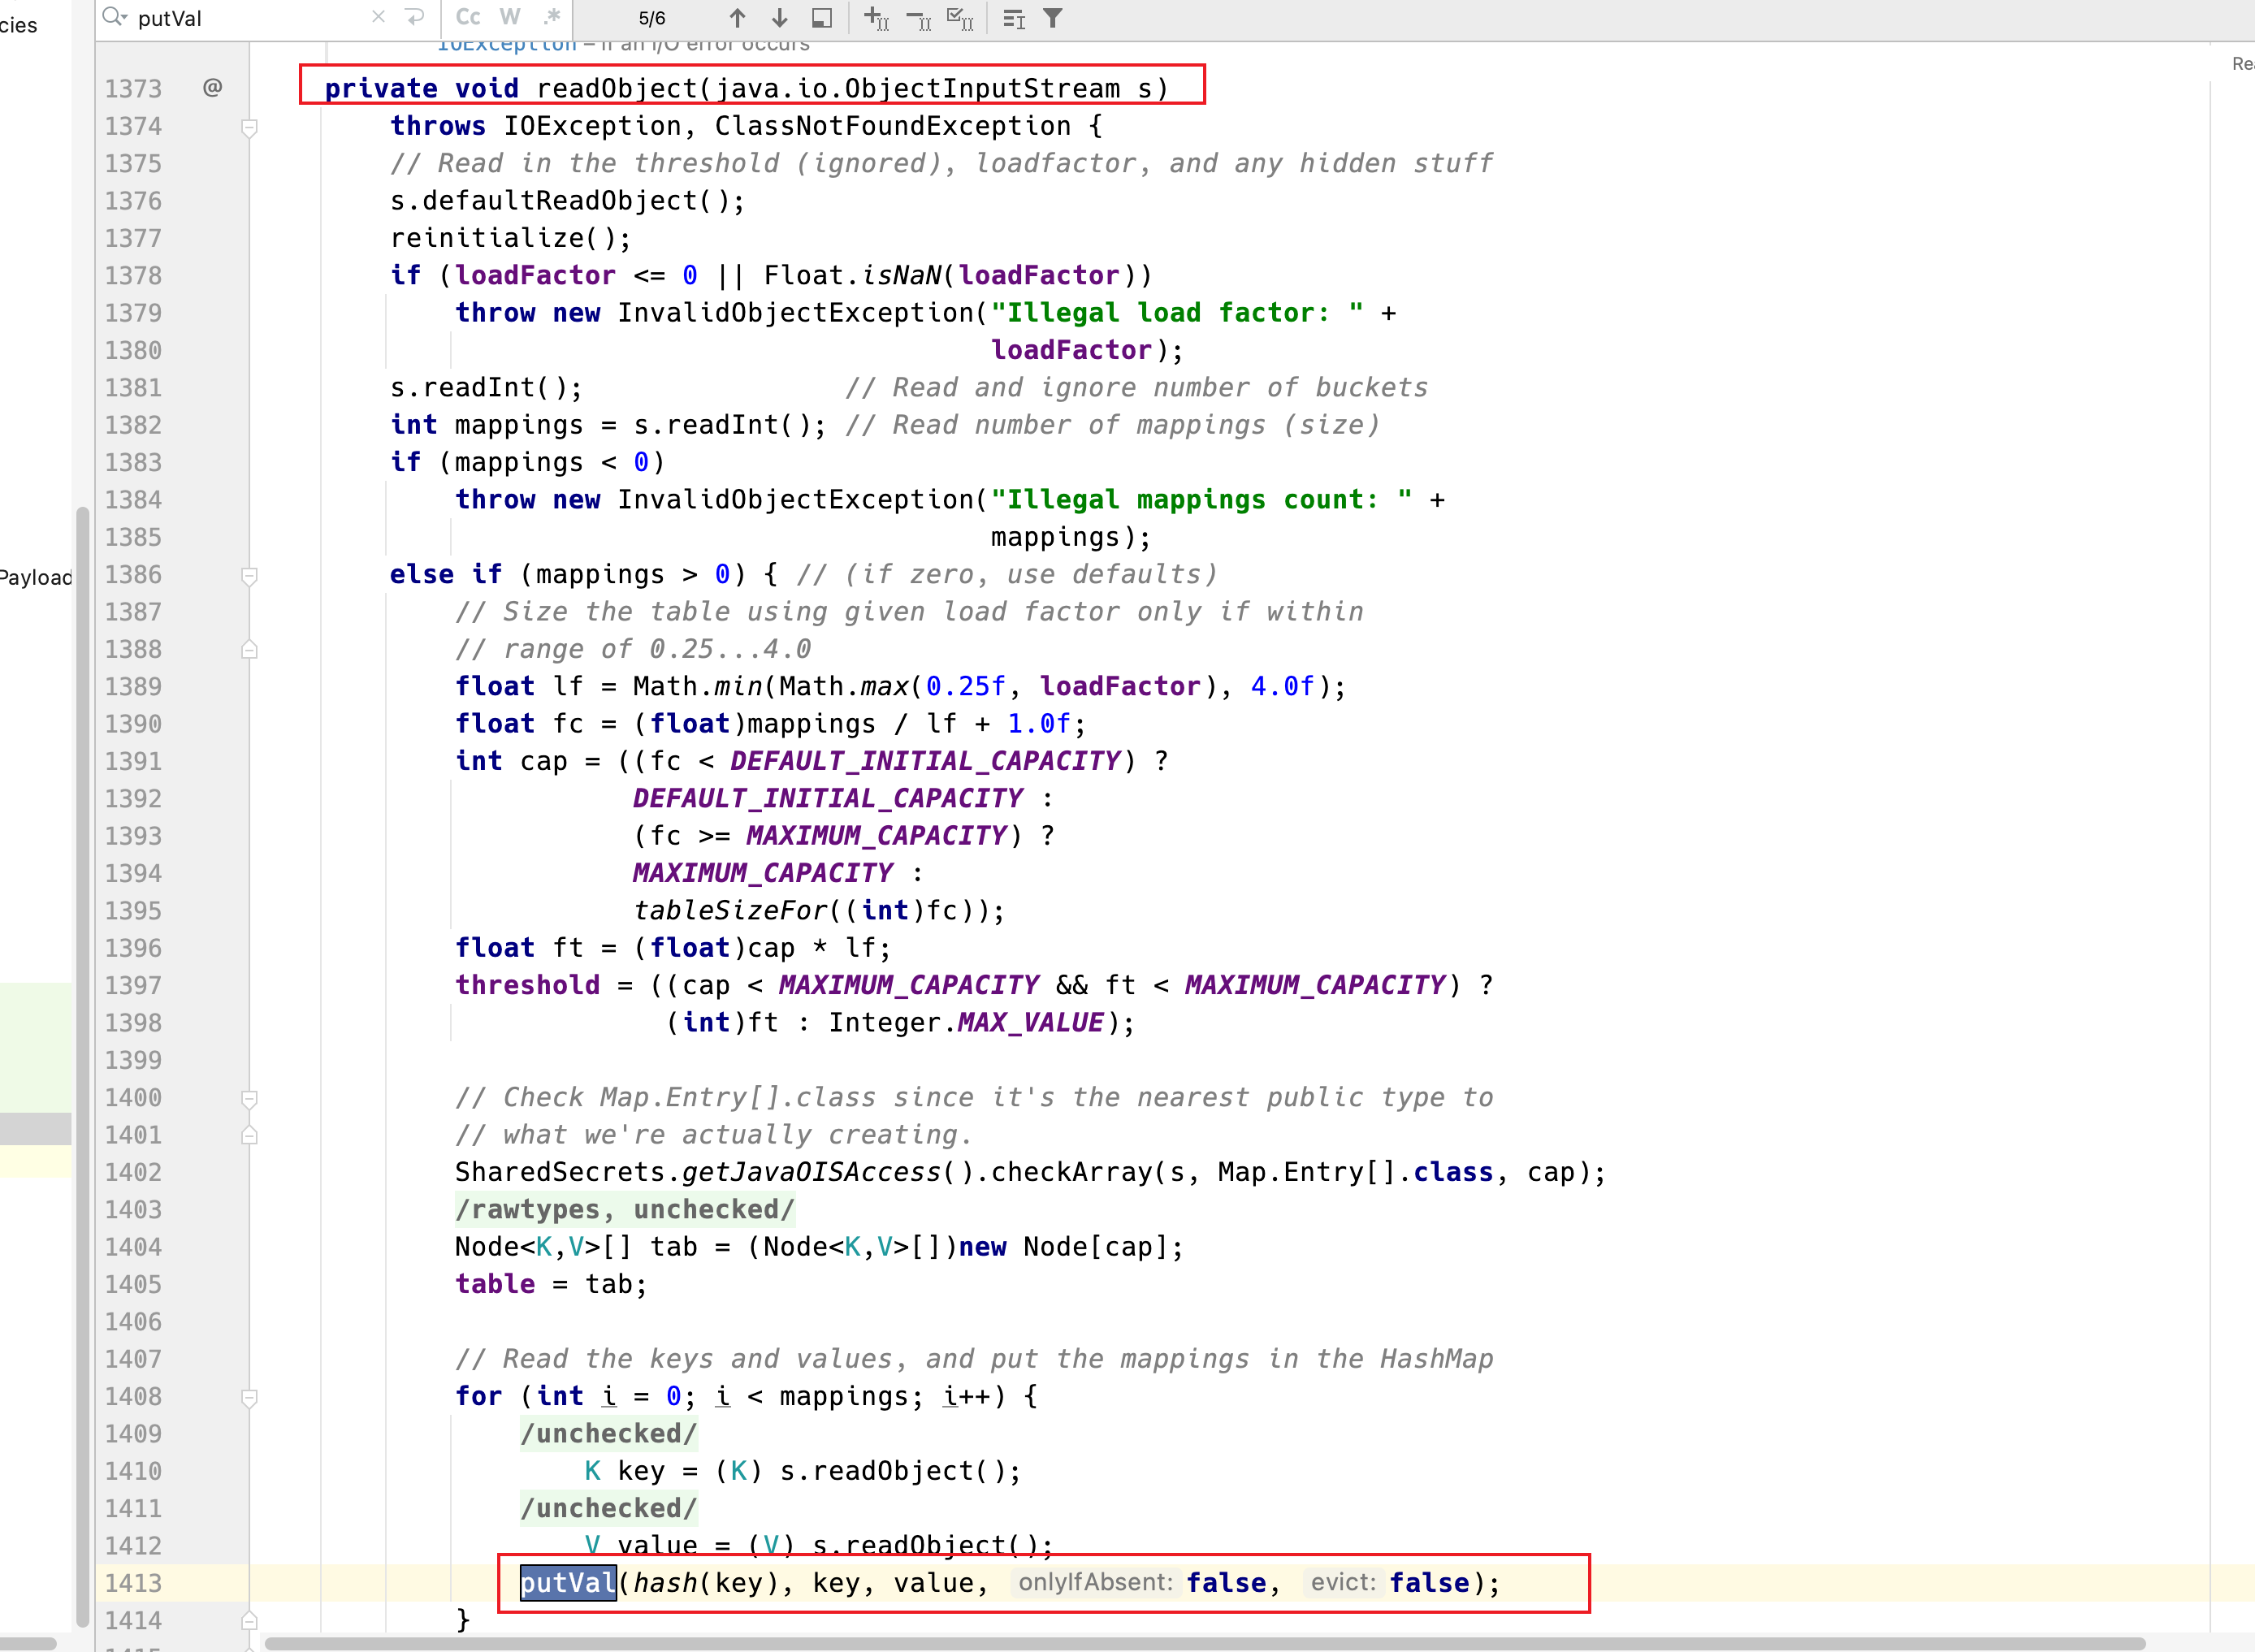Click the @ gutter marker on line 1373
Screen dimensions: 2255x1652
tap(212, 88)
